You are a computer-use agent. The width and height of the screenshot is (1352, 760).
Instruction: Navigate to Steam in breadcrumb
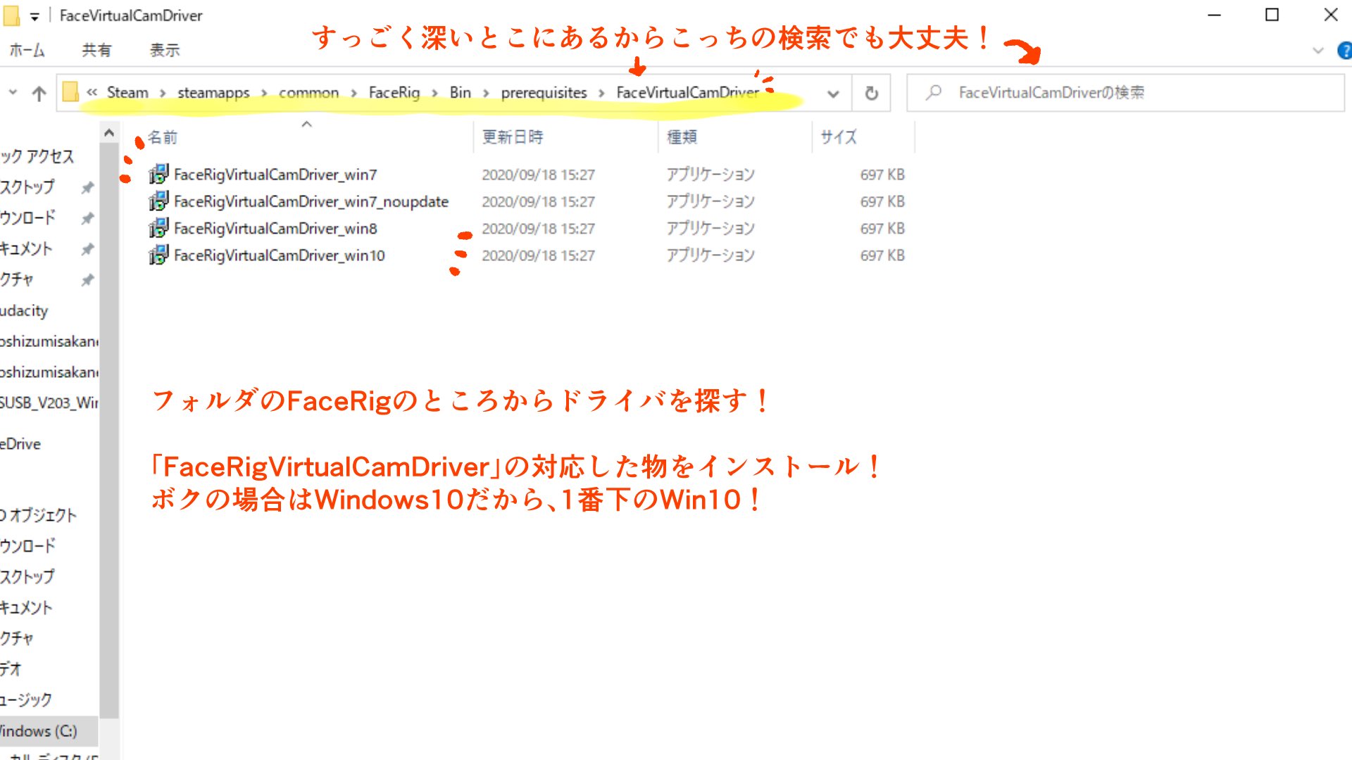tap(127, 92)
